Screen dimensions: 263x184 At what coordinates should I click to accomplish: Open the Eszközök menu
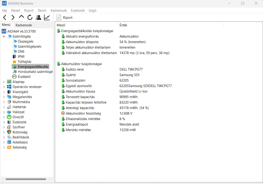[78, 11]
